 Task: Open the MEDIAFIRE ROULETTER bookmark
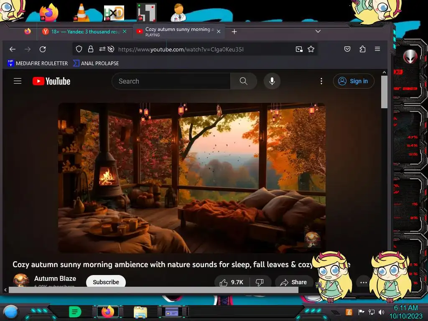(38, 64)
